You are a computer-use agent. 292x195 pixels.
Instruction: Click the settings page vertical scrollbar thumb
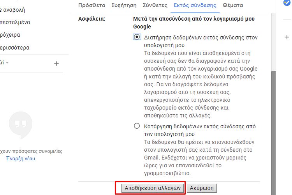pyautogui.click(x=273, y=133)
